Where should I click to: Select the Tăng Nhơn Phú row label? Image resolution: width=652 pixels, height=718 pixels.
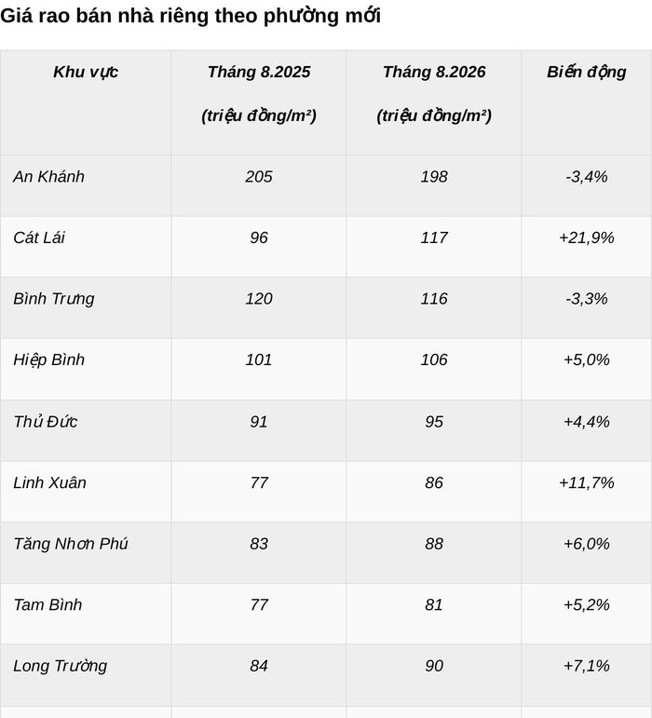coord(71,544)
